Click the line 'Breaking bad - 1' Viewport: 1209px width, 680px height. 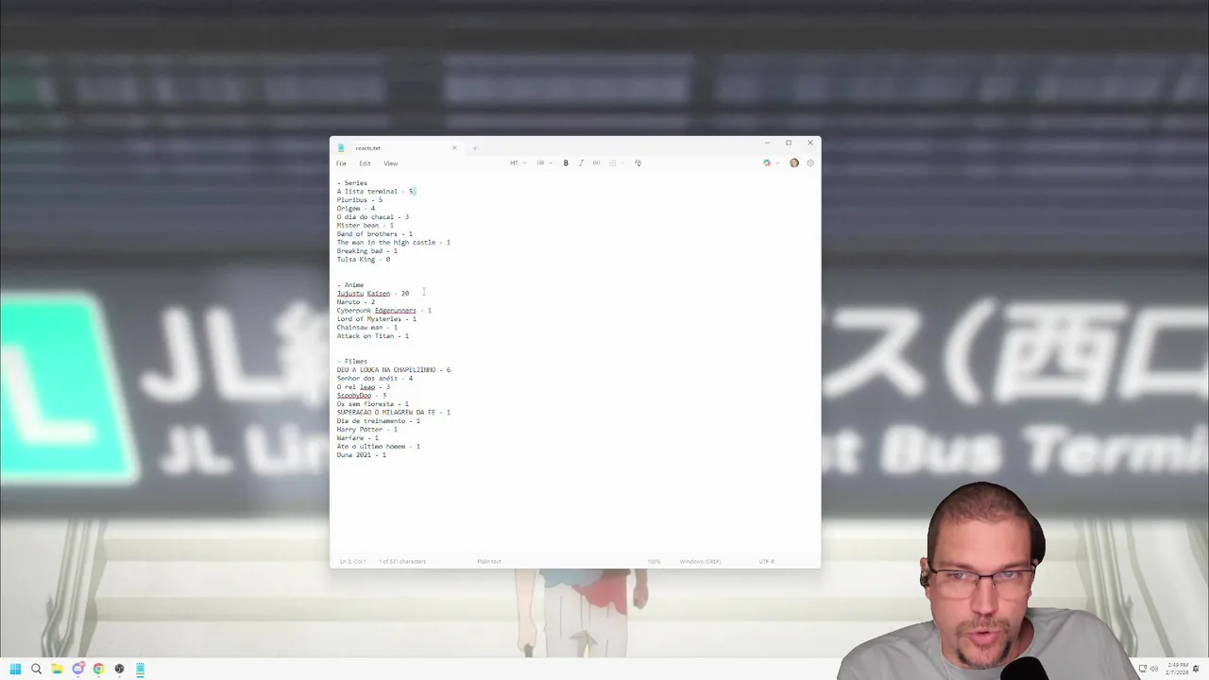click(367, 251)
